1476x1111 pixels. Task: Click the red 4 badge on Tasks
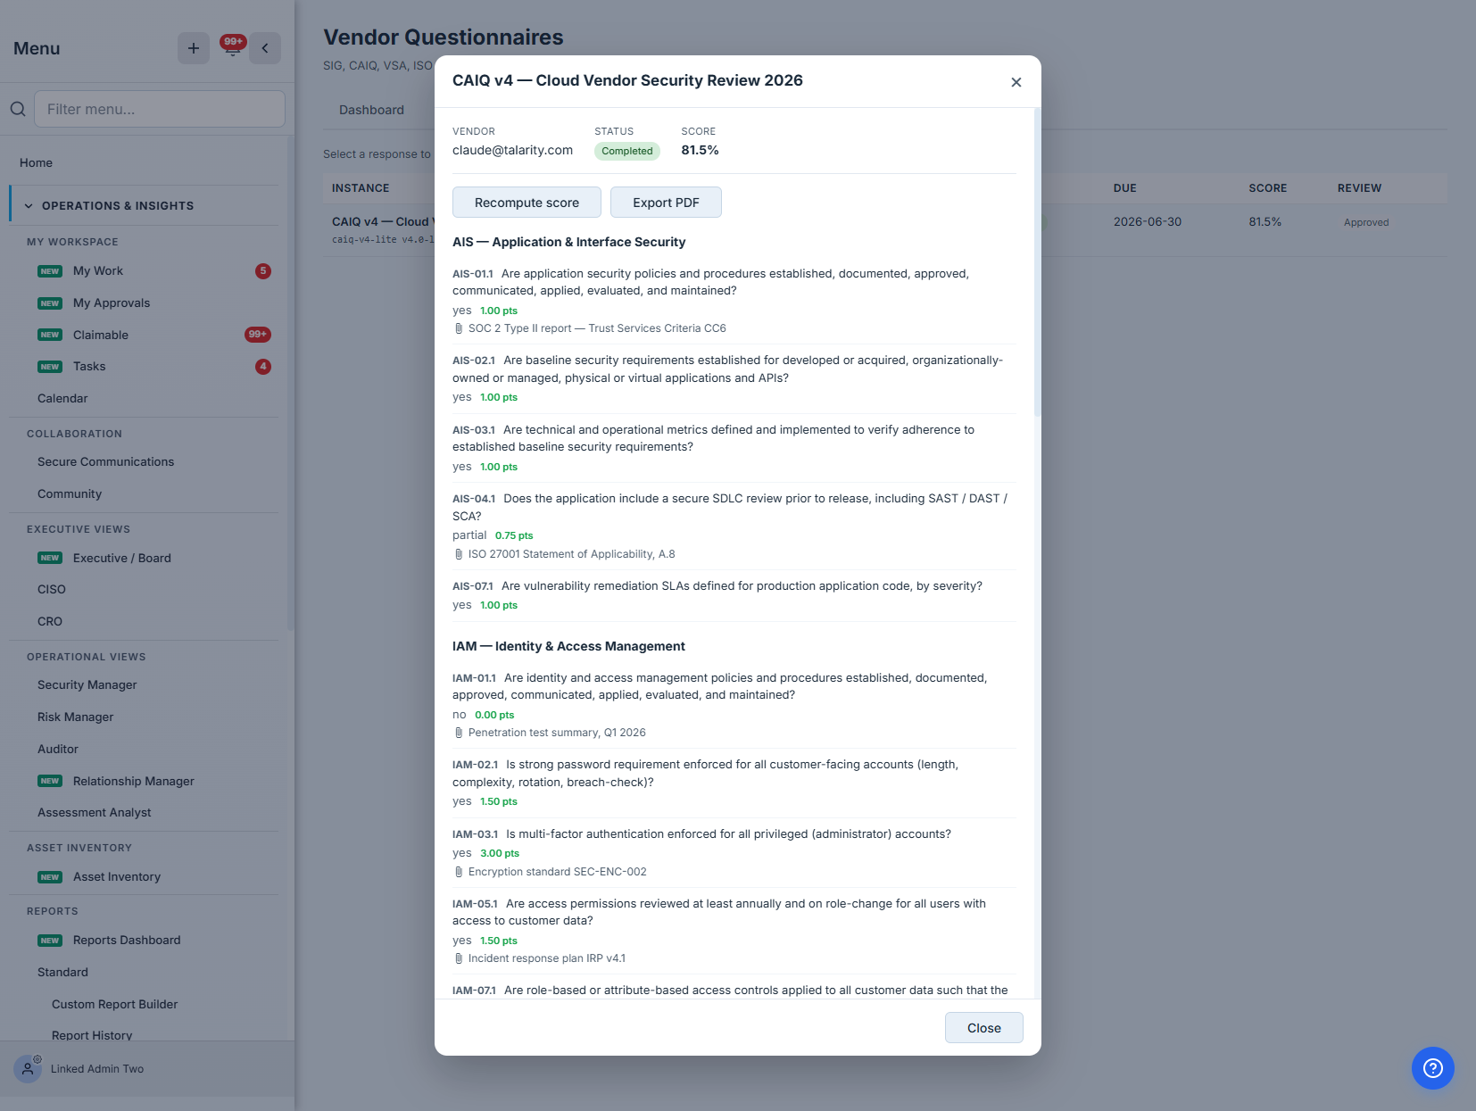coord(263,367)
